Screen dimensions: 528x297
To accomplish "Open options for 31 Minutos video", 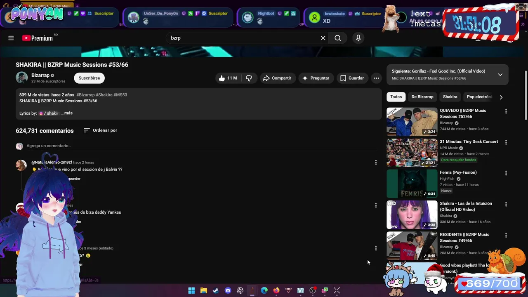I will (x=506, y=142).
